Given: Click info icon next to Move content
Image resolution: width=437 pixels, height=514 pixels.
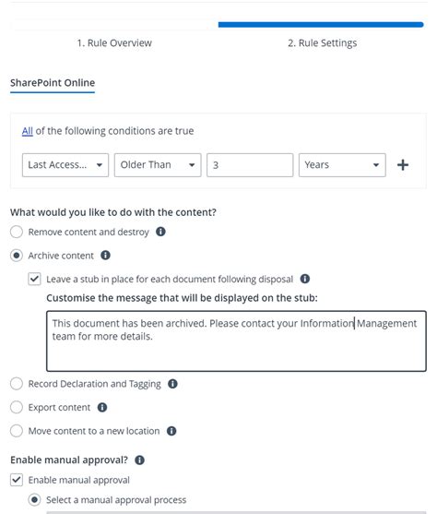Looking at the screenshot, I should coord(171,431).
